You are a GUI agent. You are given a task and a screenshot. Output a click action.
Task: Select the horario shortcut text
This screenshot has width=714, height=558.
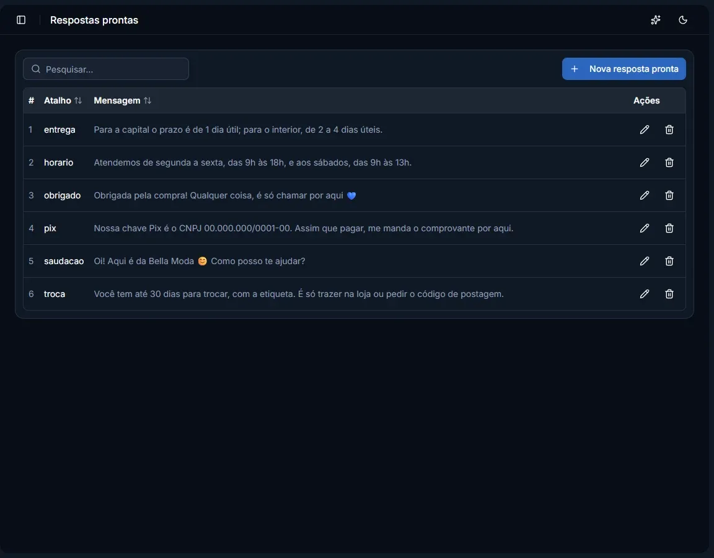[x=58, y=162]
